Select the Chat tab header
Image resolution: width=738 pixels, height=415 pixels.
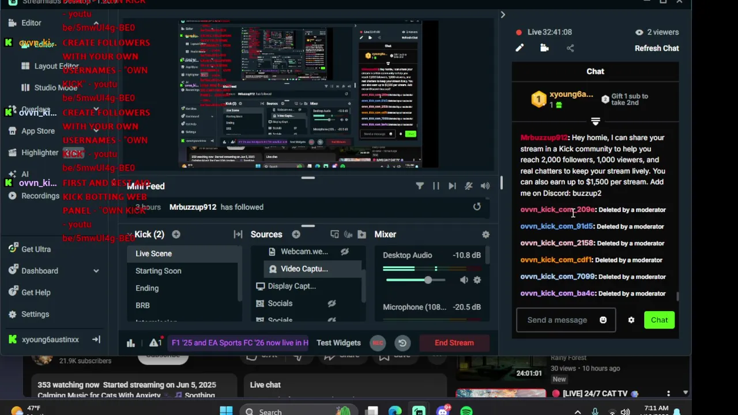point(596,71)
